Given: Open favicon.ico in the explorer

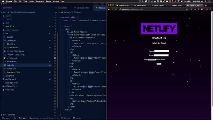Looking at the screenshot, I should [12, 58].
